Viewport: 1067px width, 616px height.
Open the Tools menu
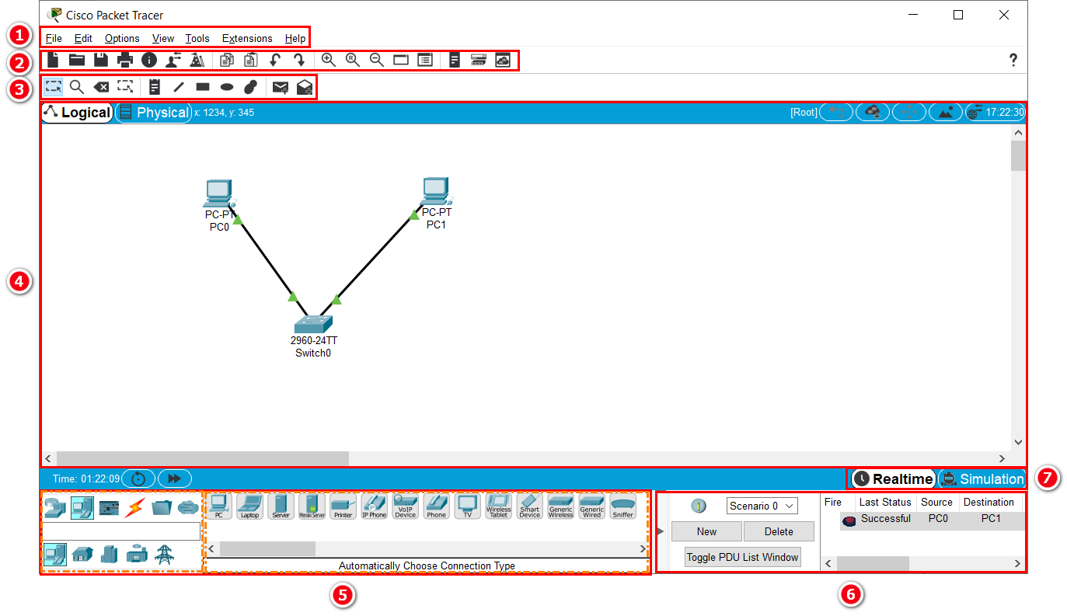pyautogui.click(x=197, y=38)
